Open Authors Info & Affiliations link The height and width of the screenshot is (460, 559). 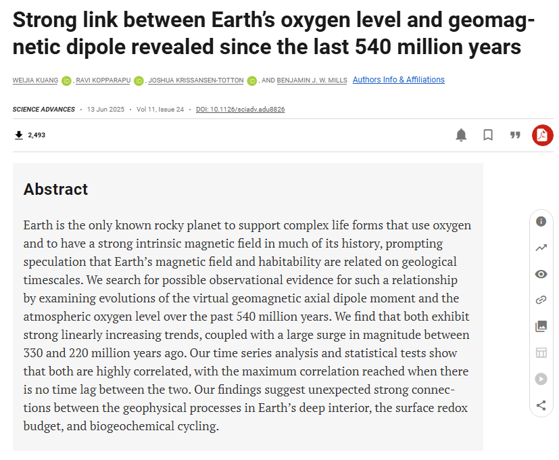pos(399,80)
